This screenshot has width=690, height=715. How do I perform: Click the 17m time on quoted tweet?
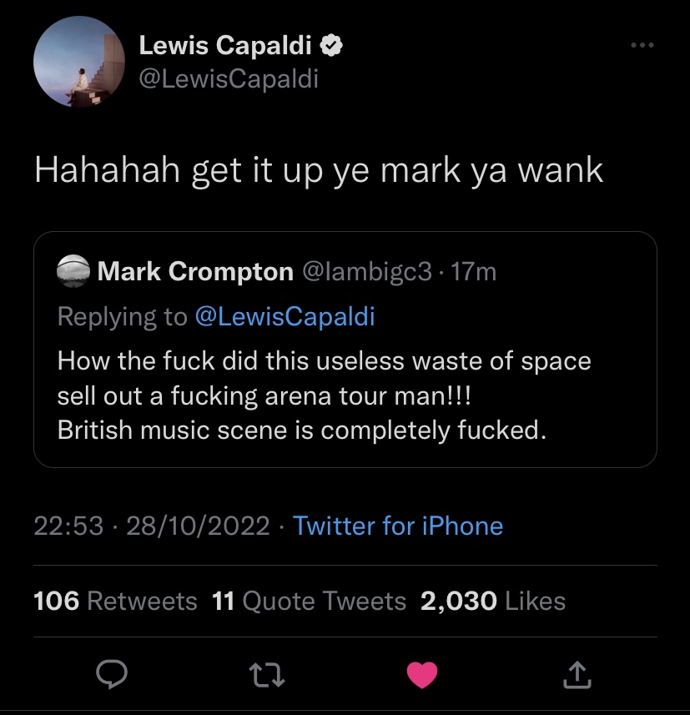473,272
